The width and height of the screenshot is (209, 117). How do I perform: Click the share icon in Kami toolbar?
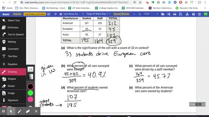coord(169,14)
